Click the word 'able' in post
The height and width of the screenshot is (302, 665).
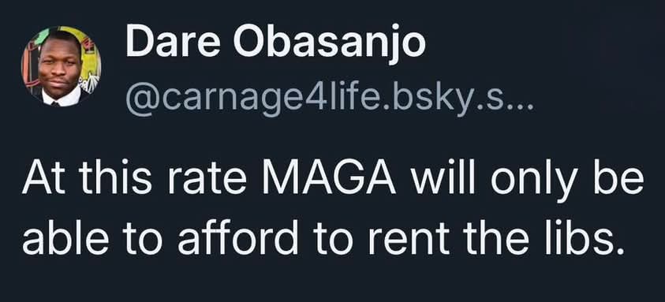[65, 240]
